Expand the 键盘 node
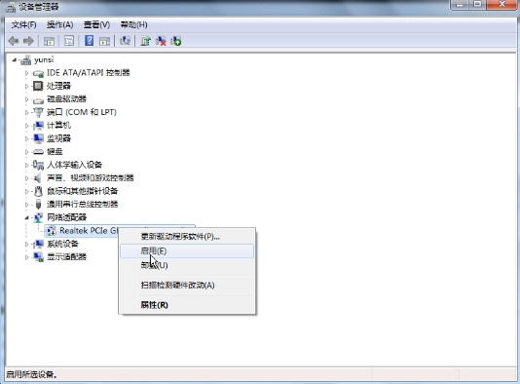 coord(27,152)
